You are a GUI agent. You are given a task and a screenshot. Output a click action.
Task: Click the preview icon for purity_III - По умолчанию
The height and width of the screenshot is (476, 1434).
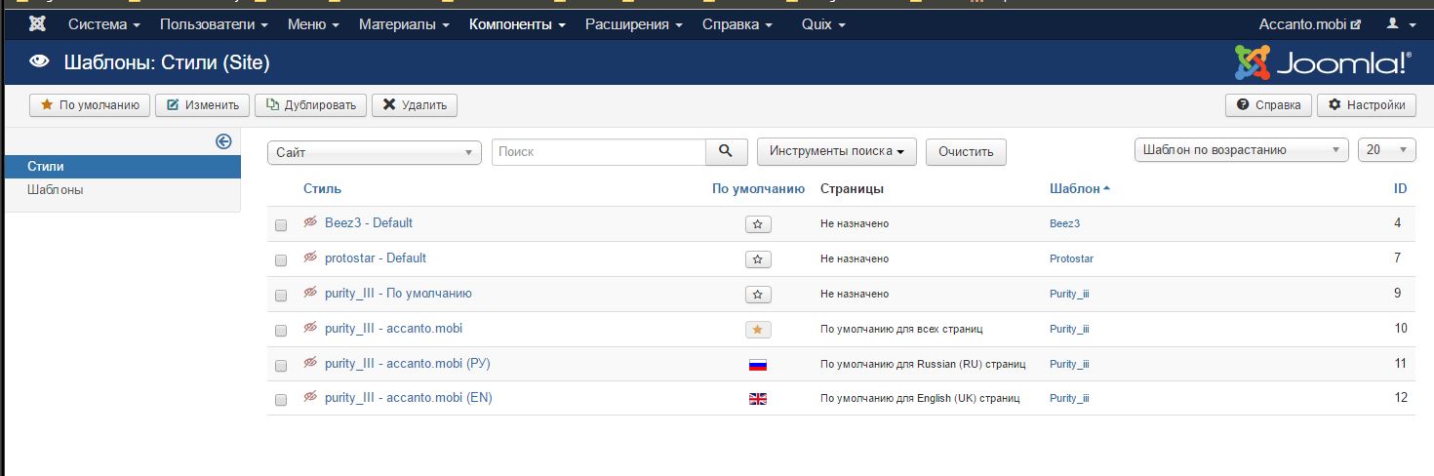tap(311, 293)
